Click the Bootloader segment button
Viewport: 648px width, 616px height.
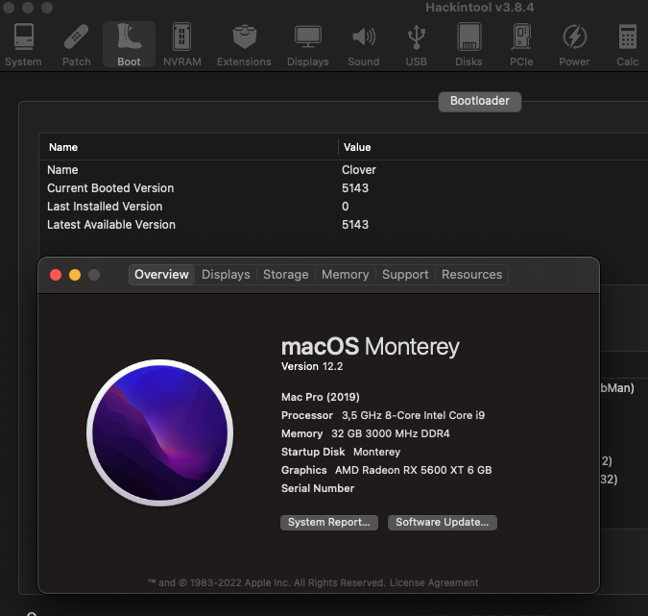[x=480, y=101]
